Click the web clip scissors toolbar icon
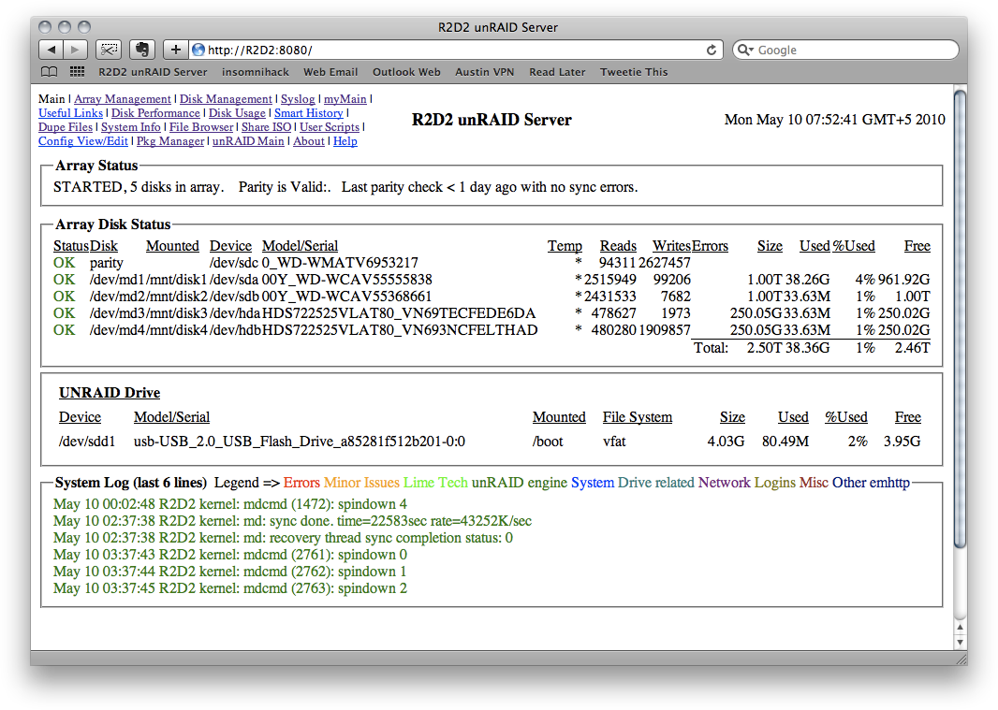 (109, 50)
